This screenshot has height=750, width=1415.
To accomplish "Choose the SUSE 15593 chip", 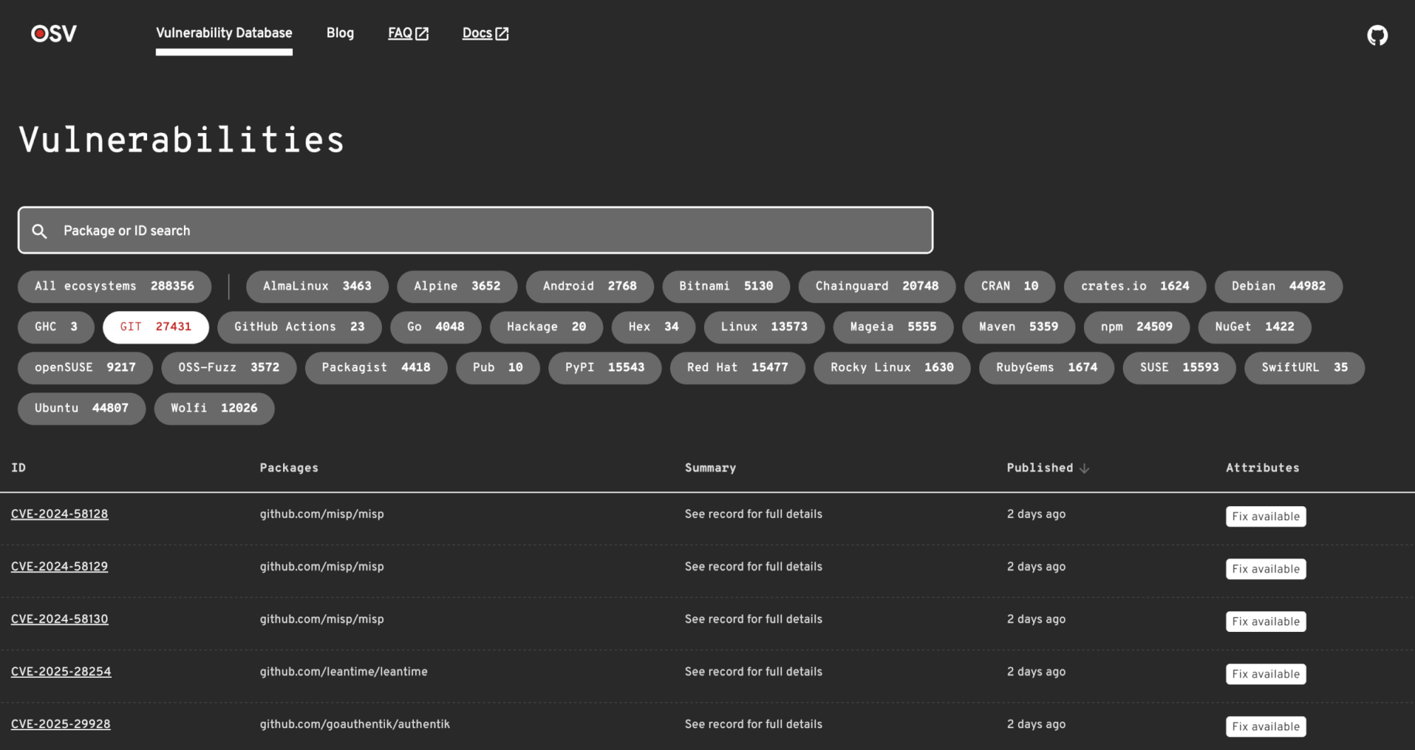I will [1179, 368].
